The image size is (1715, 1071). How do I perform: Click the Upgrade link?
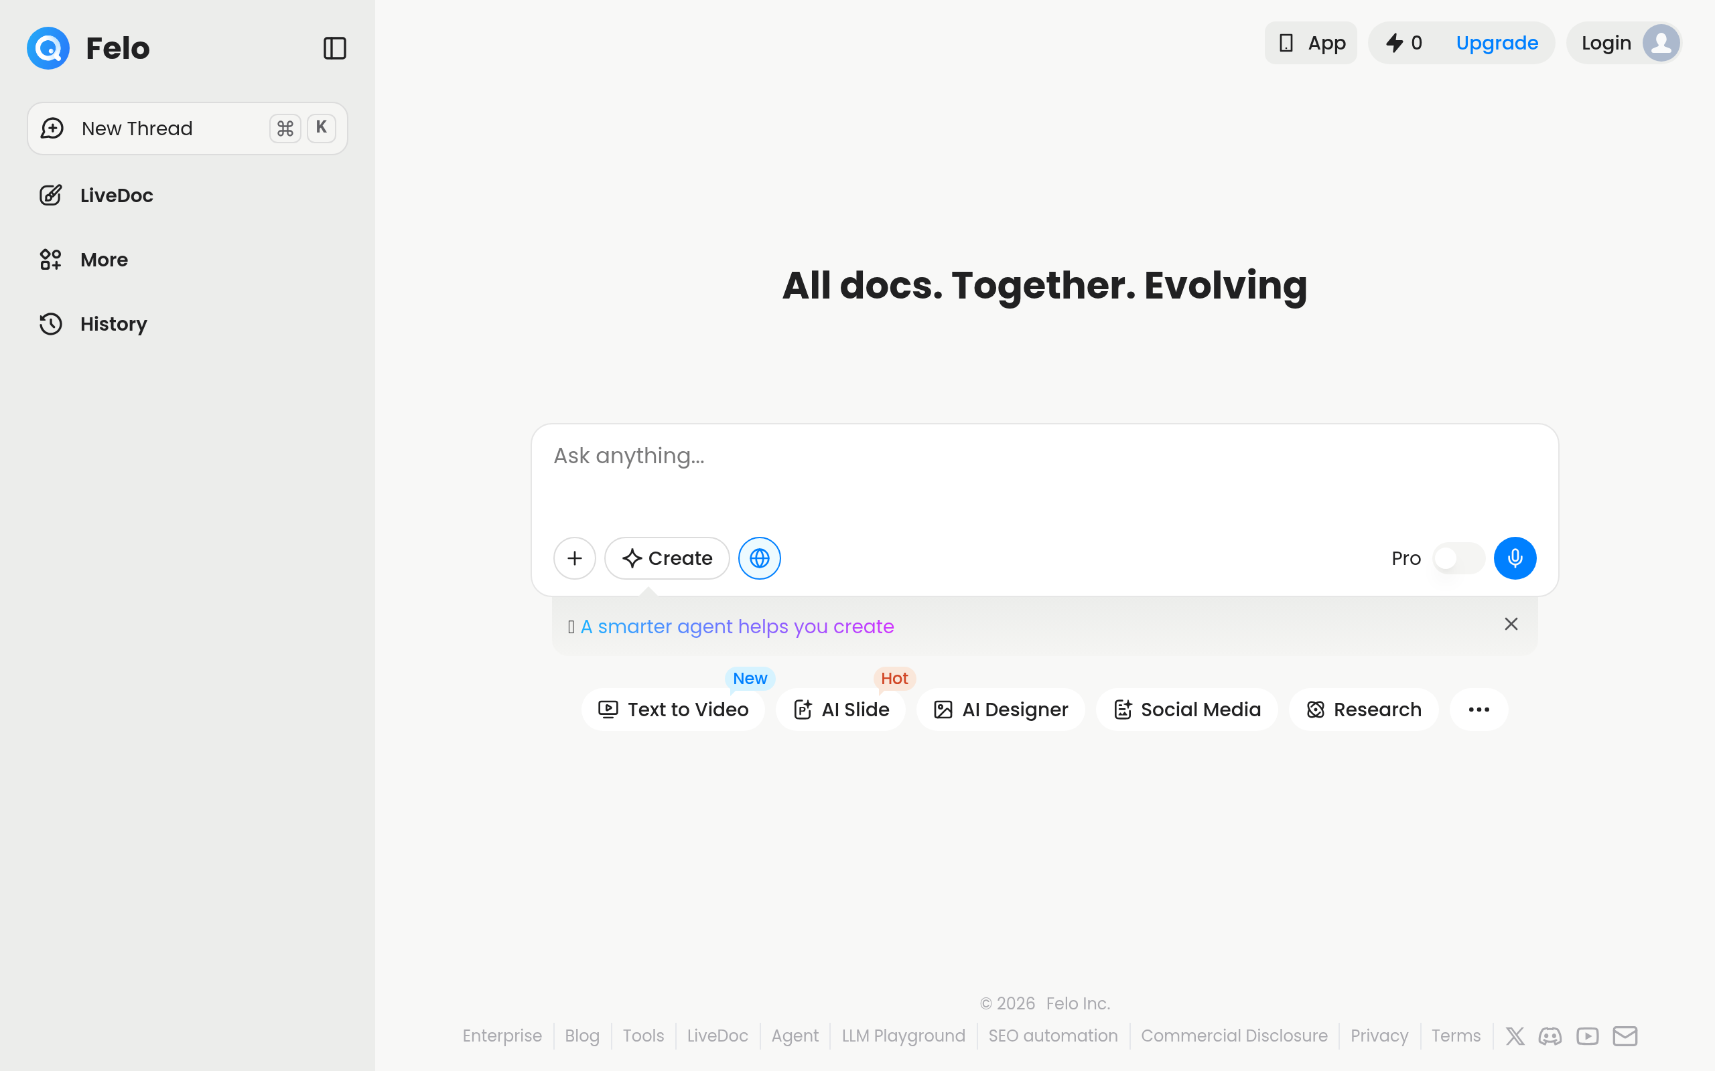pyautogui.click(x=1497, y=44)
